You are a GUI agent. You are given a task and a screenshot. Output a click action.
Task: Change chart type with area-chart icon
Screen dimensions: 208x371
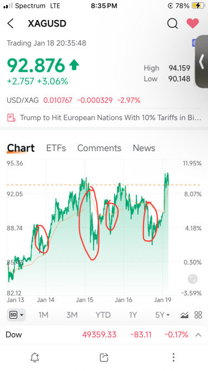(184, 315)
